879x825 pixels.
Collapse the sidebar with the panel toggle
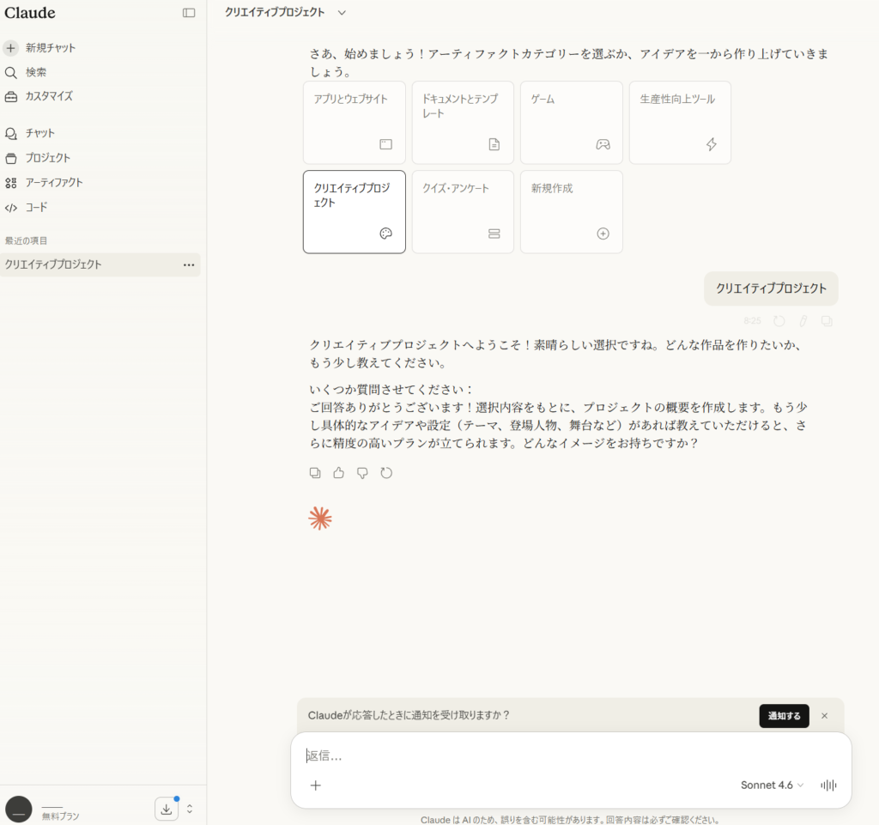(189, 13)
